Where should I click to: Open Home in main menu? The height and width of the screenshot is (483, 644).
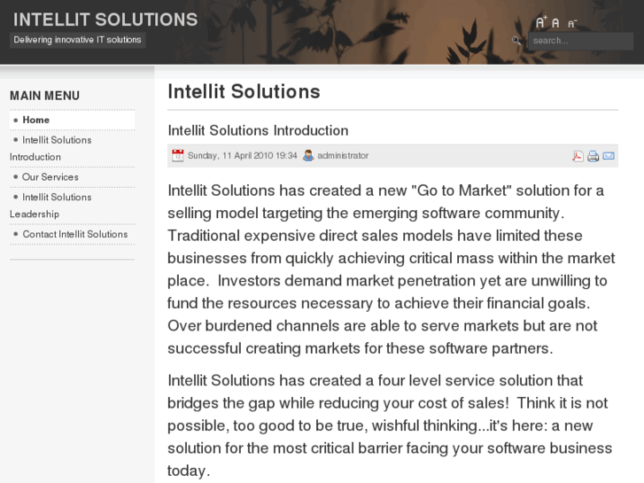click(36, 120)
